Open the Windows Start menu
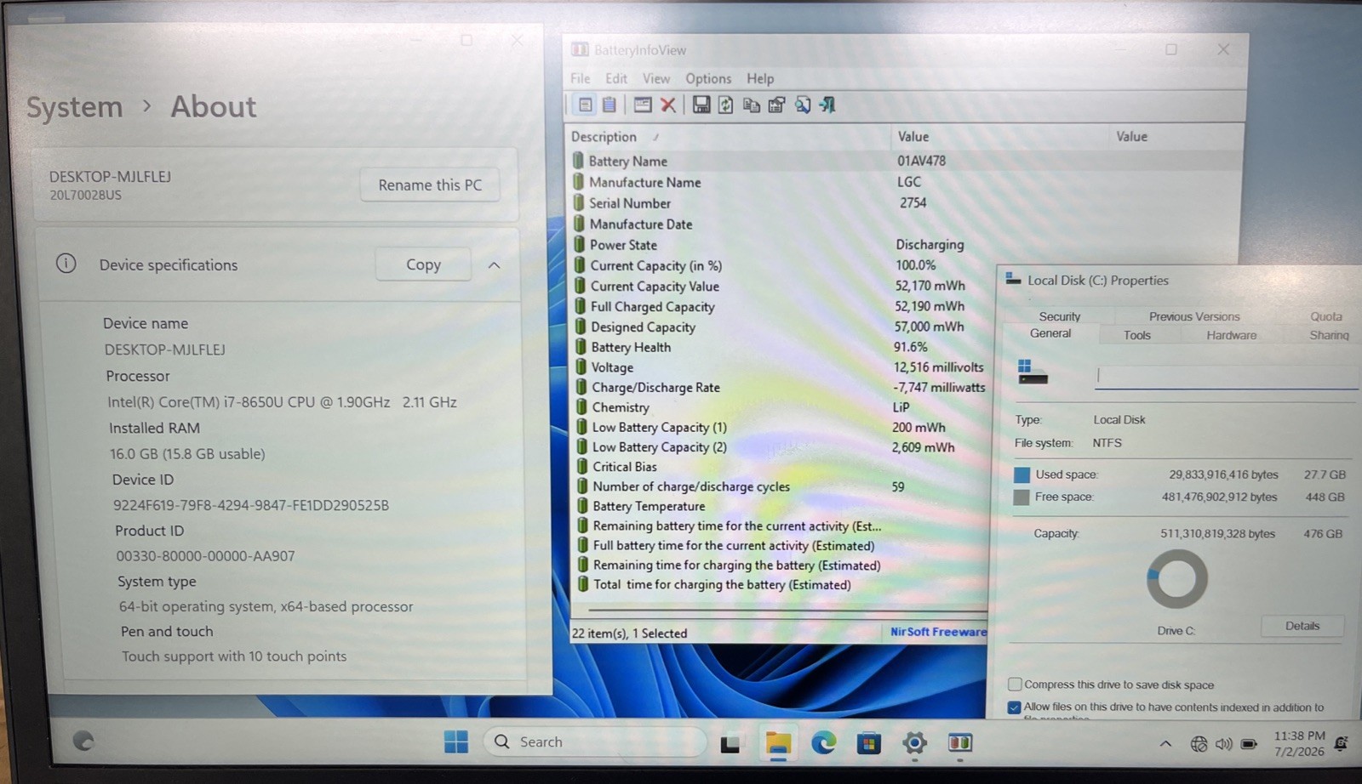The image size is (1362, 784). click(x=456, y=741)
